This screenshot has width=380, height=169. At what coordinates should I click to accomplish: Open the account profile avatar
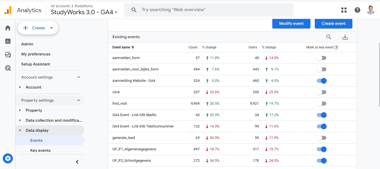371,10
